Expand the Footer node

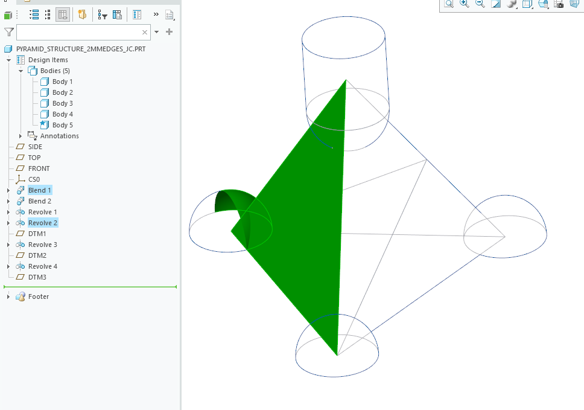(x=8, y=296)
